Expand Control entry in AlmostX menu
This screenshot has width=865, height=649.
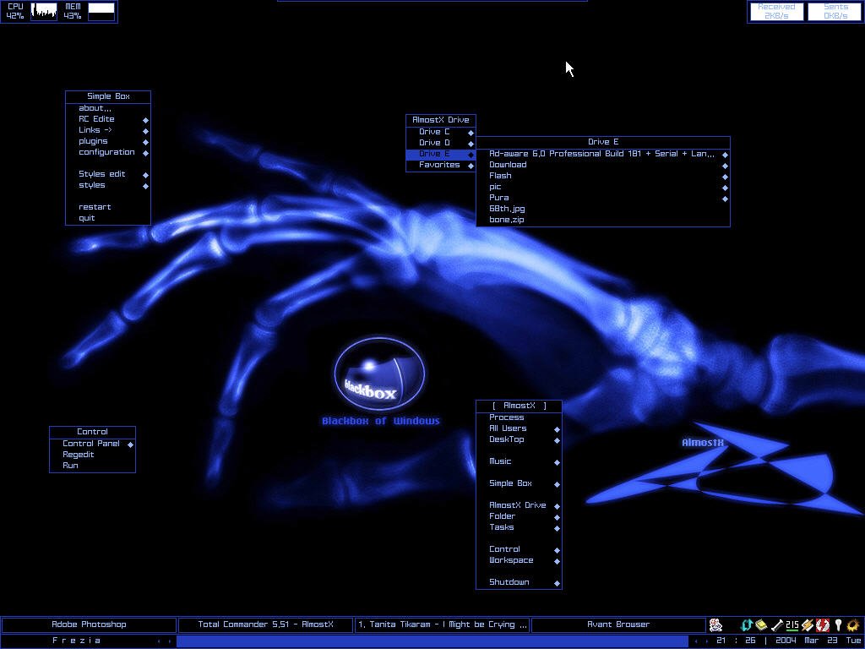coord(520,549)
